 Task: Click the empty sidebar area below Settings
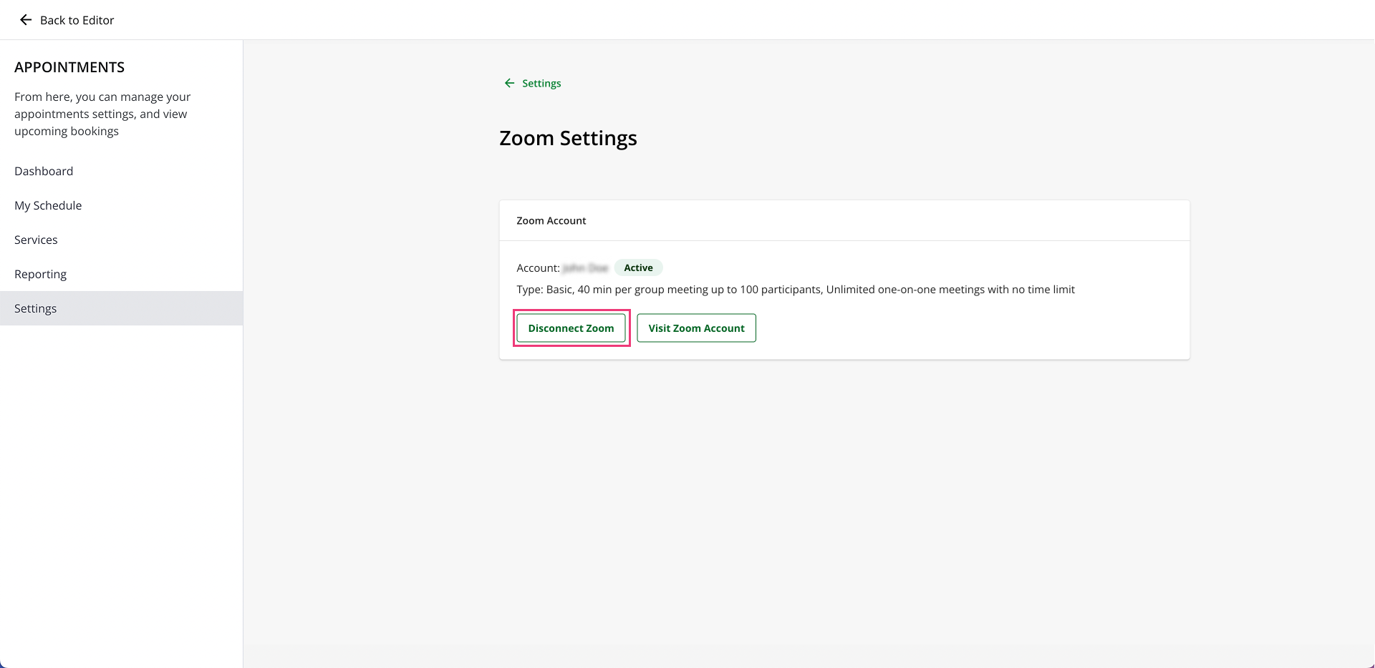click(121, 493)
